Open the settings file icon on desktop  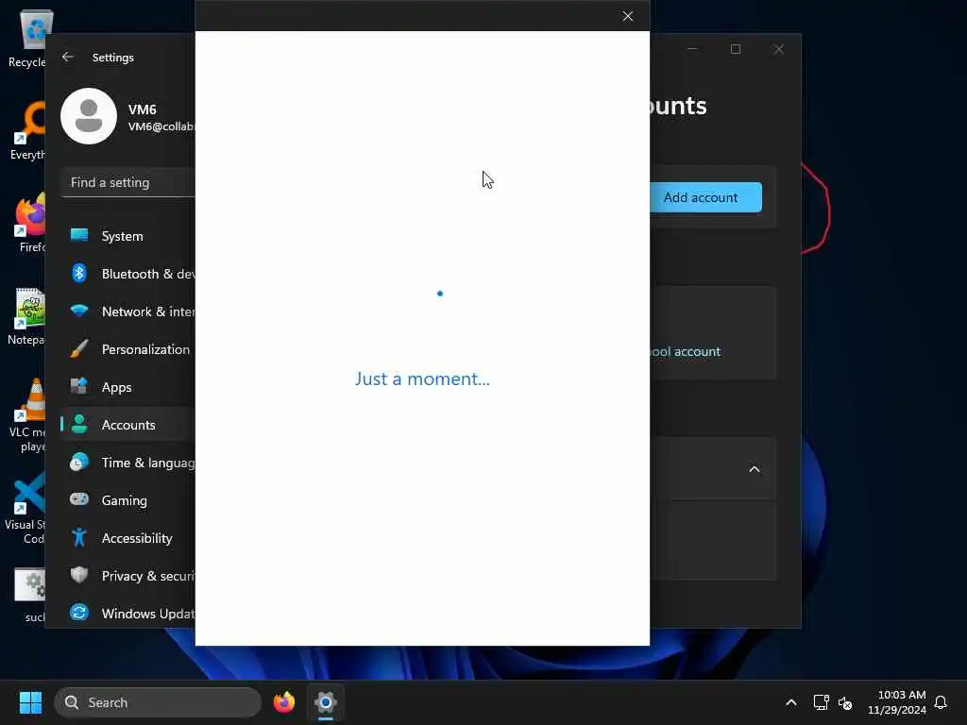29,593
